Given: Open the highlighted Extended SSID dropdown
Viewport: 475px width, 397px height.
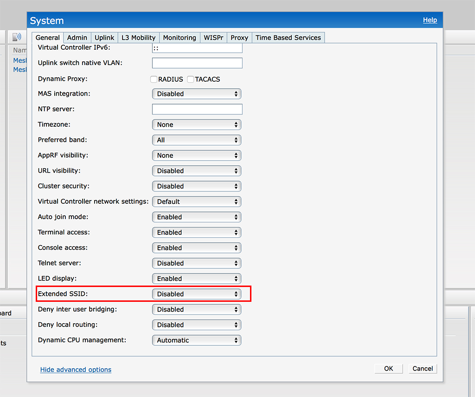Looking at the screenshot, I should (196, 293).
